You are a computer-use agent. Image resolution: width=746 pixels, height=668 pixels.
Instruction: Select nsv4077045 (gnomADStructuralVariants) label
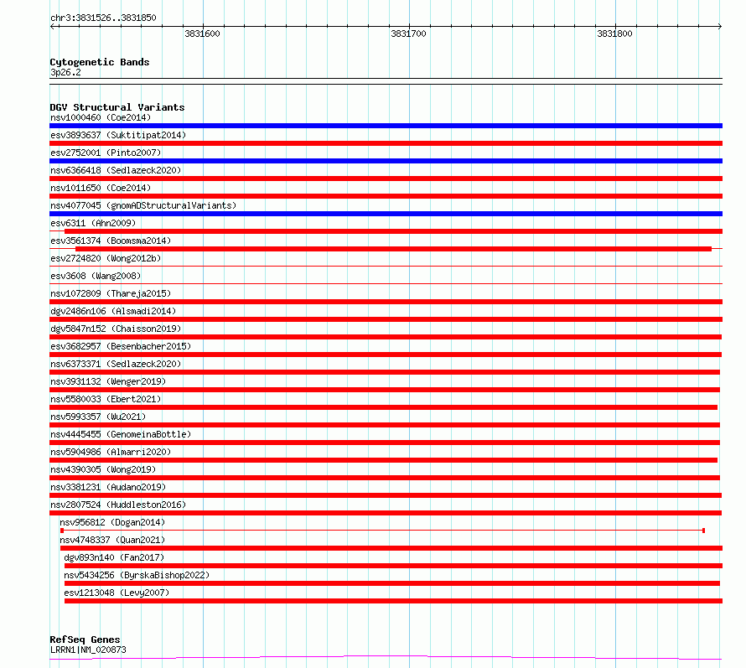pos(143,205)
